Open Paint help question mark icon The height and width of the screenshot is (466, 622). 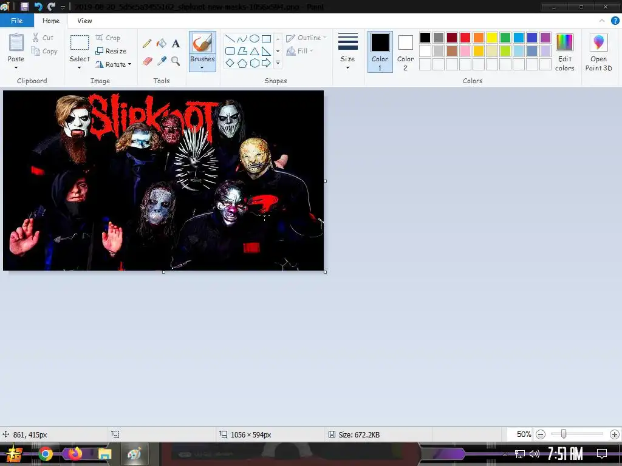click(615, 21)
